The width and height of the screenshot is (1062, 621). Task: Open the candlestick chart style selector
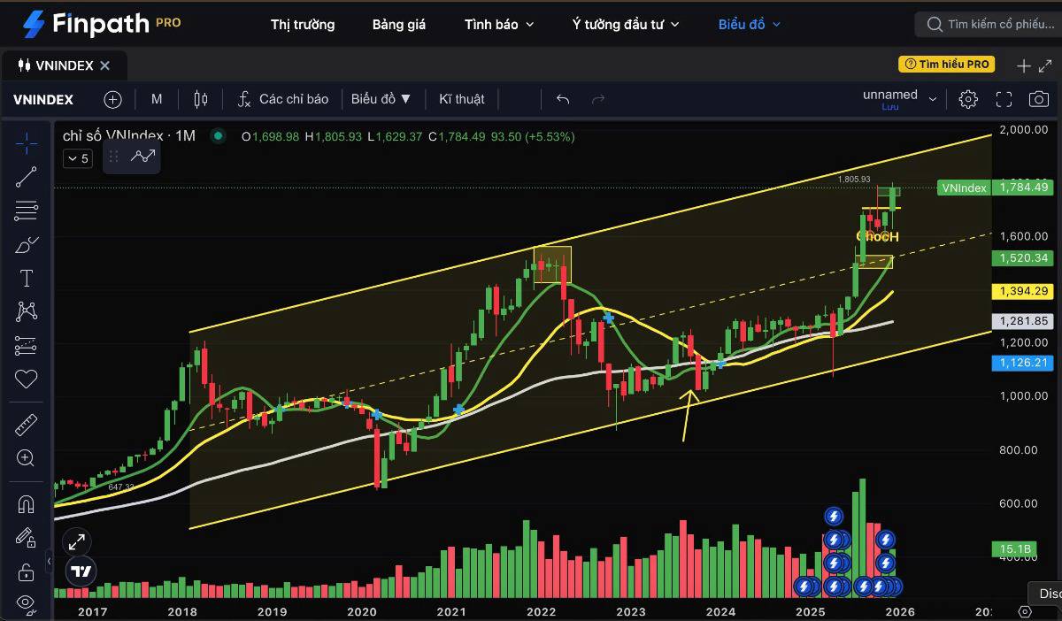[201, 99]
